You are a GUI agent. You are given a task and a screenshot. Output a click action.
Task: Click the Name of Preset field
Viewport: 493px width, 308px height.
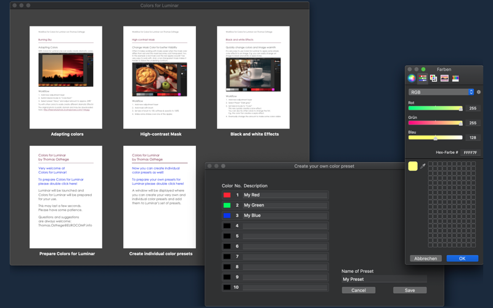384,279
